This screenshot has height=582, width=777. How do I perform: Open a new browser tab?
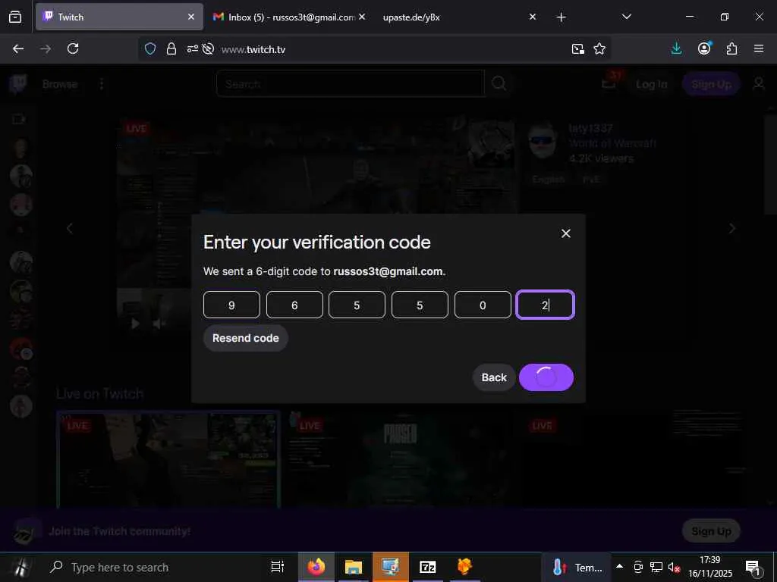click(561, 17)
